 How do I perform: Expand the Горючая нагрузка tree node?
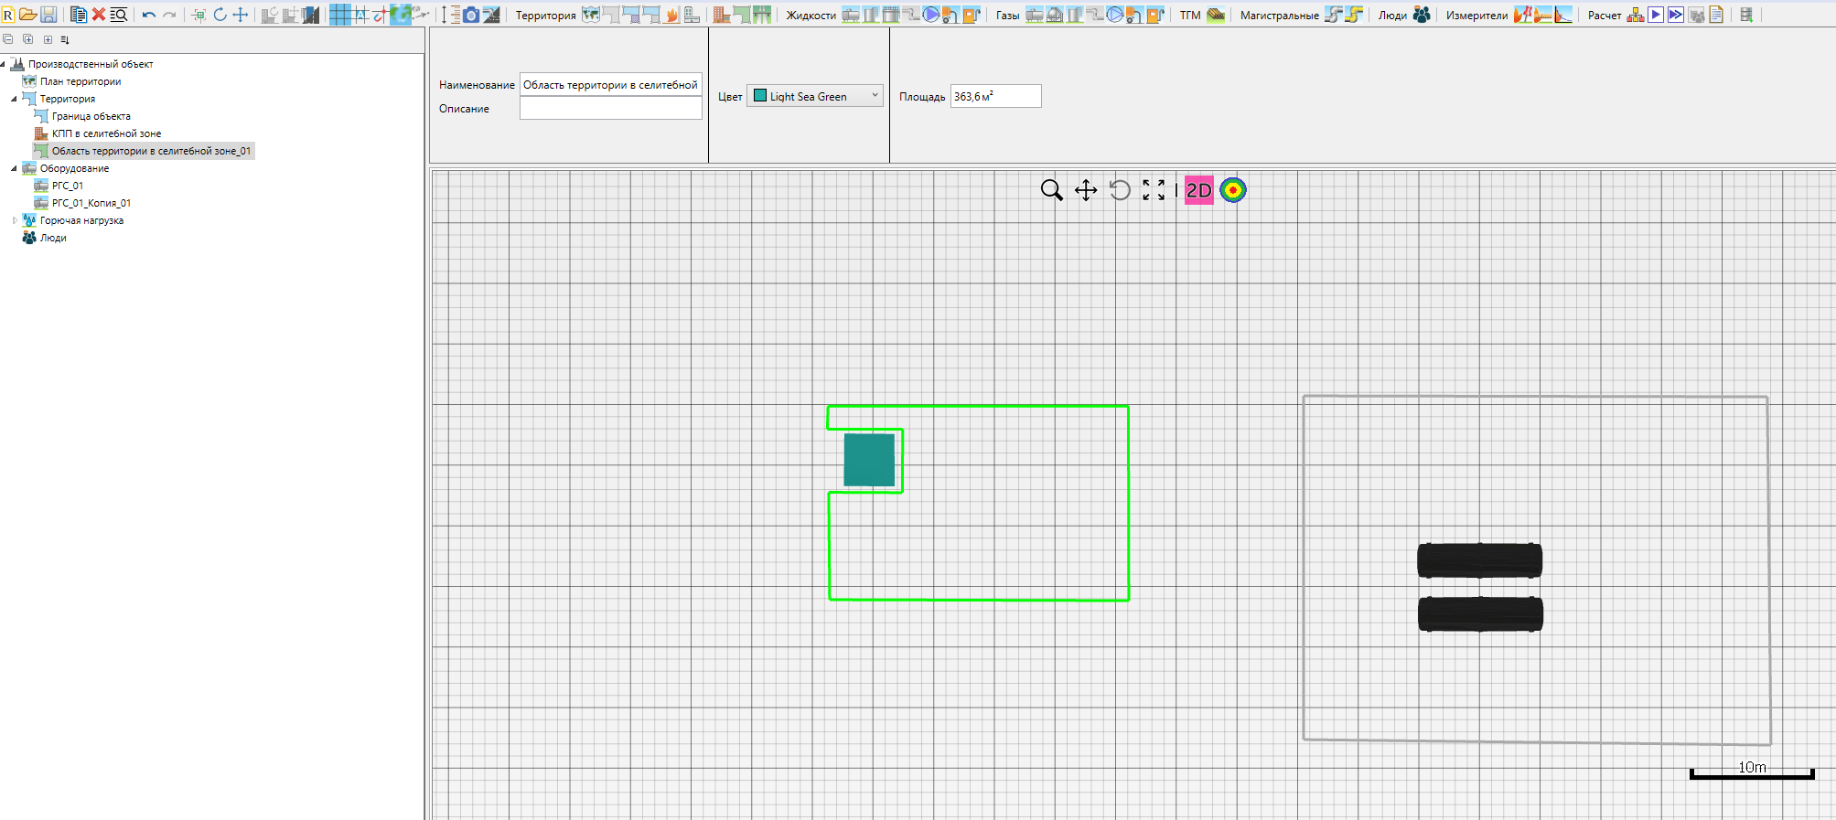point(15,220)
